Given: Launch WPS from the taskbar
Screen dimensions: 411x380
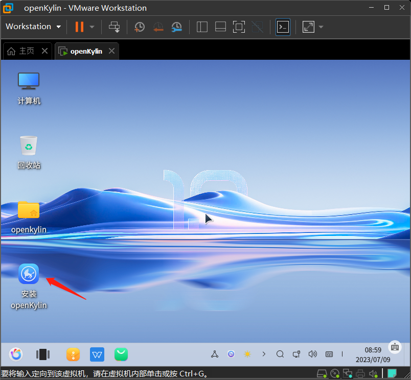Looking at the screenshot, I should [97, 354].
